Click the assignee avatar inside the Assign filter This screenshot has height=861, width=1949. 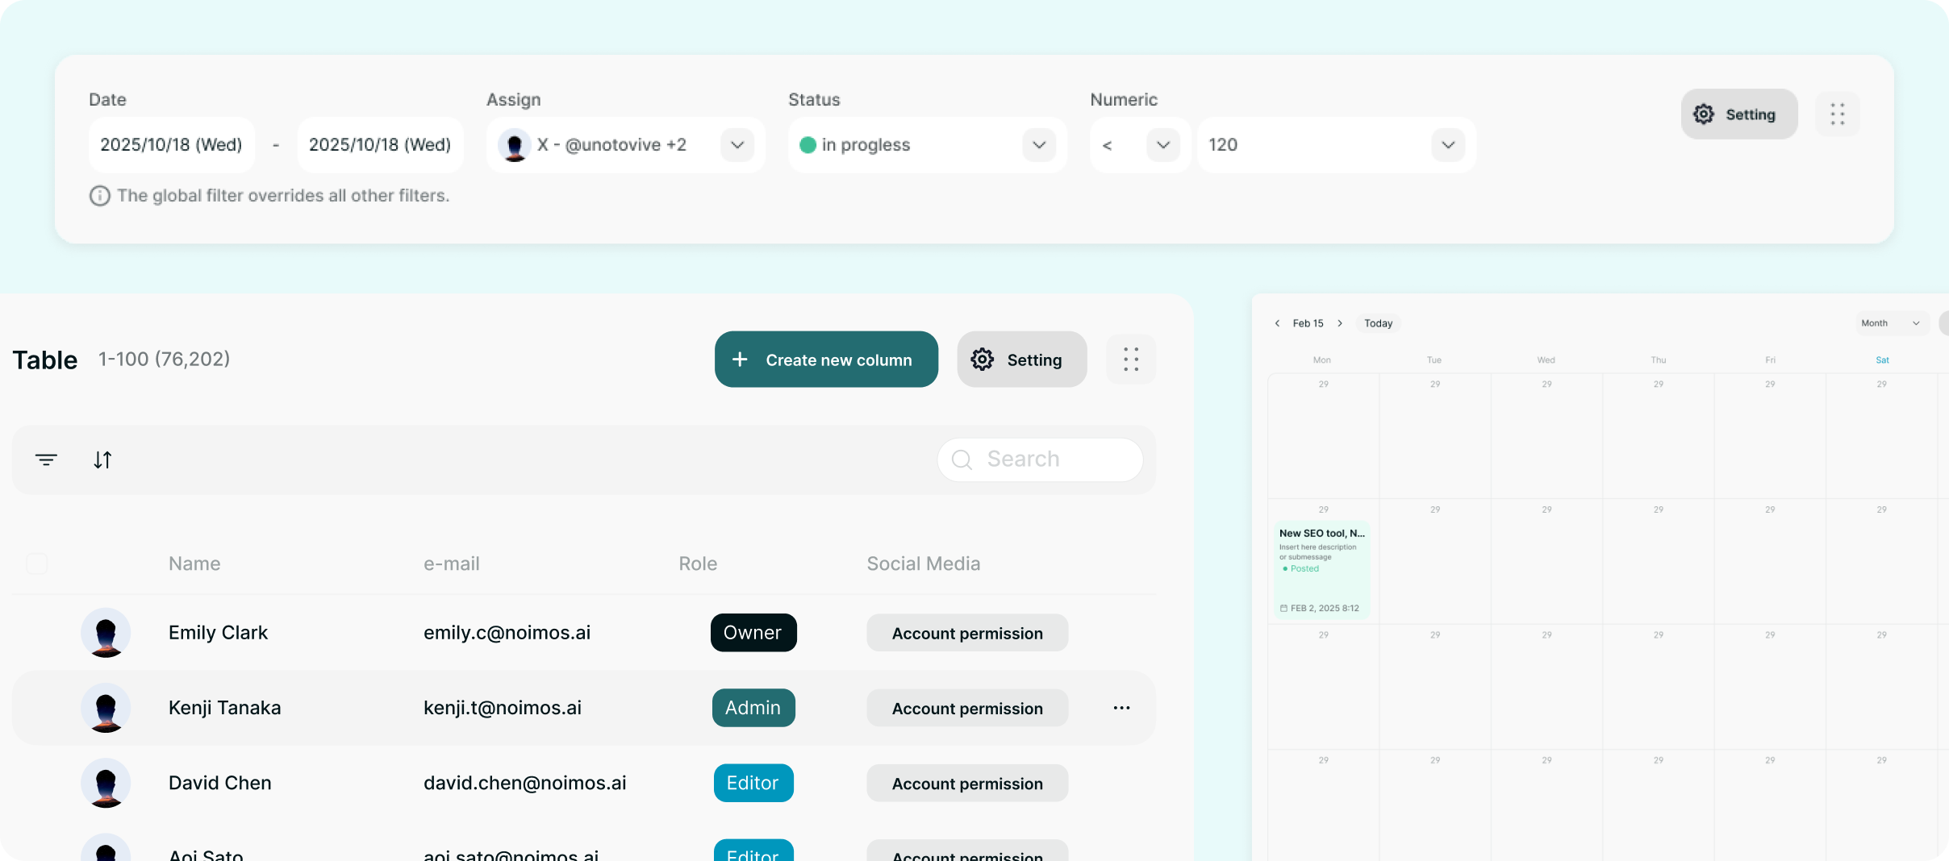click(x=515, y=144)
